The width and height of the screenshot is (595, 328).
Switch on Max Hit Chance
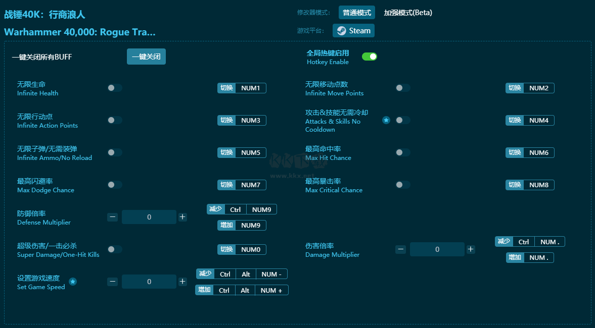pyautogui.click(x=402, y=152)
